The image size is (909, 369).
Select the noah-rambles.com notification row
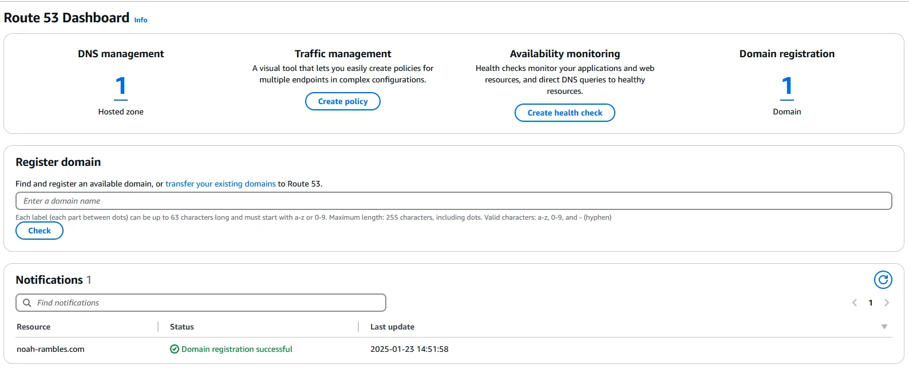pos(50,349)
